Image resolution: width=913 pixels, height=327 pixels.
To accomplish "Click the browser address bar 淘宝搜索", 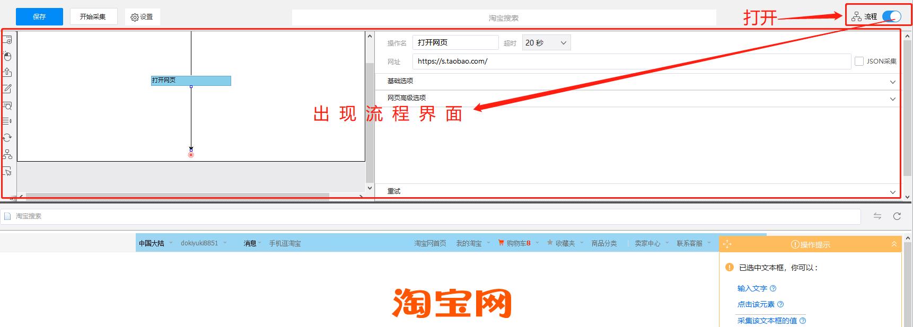I will click(x=430, y=216).
